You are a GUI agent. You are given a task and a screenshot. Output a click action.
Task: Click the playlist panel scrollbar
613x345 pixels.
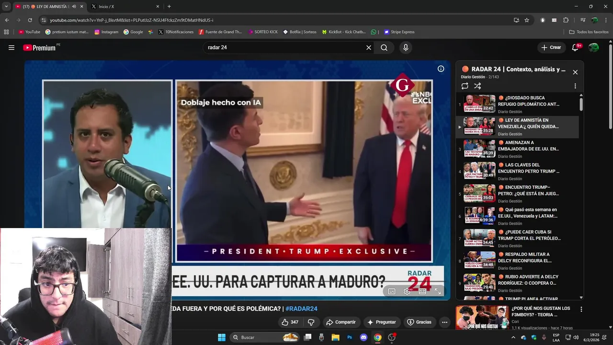pos(581,103)
